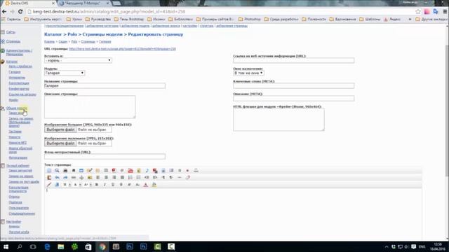Open 'Настройки' section in the sidebar
This screenshot has height=252, width=449.
point(14,222)
